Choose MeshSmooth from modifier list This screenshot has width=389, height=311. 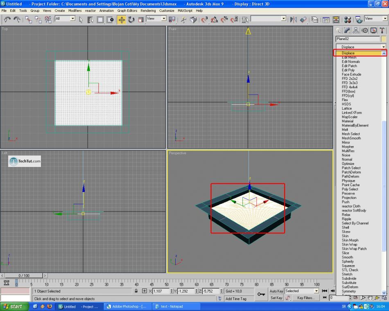coord(351,138)
